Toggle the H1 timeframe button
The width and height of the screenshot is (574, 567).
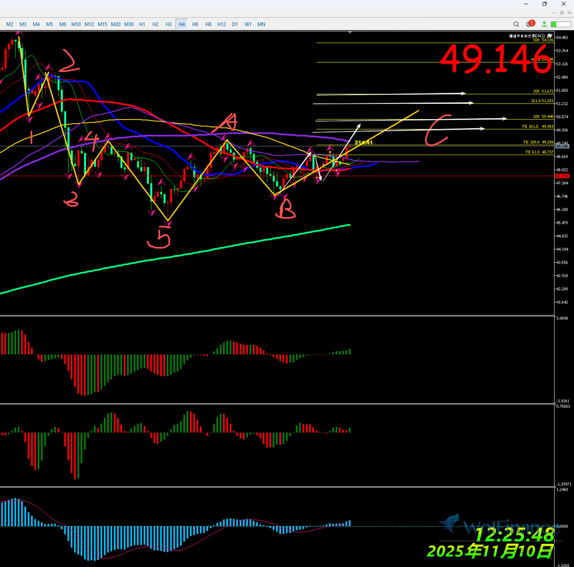tap(142, 24)
